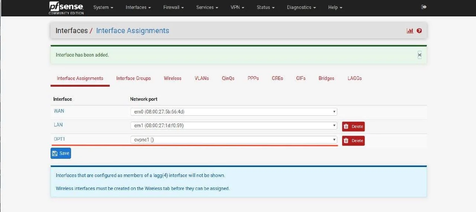Go to the Bridges tab
The image size is (476, 212).
(x=326, y=78)
